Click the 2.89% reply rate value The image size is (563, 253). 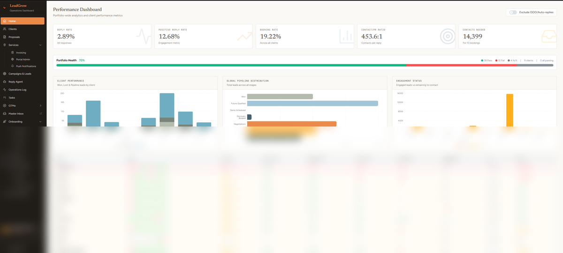[x=66, y=36]
